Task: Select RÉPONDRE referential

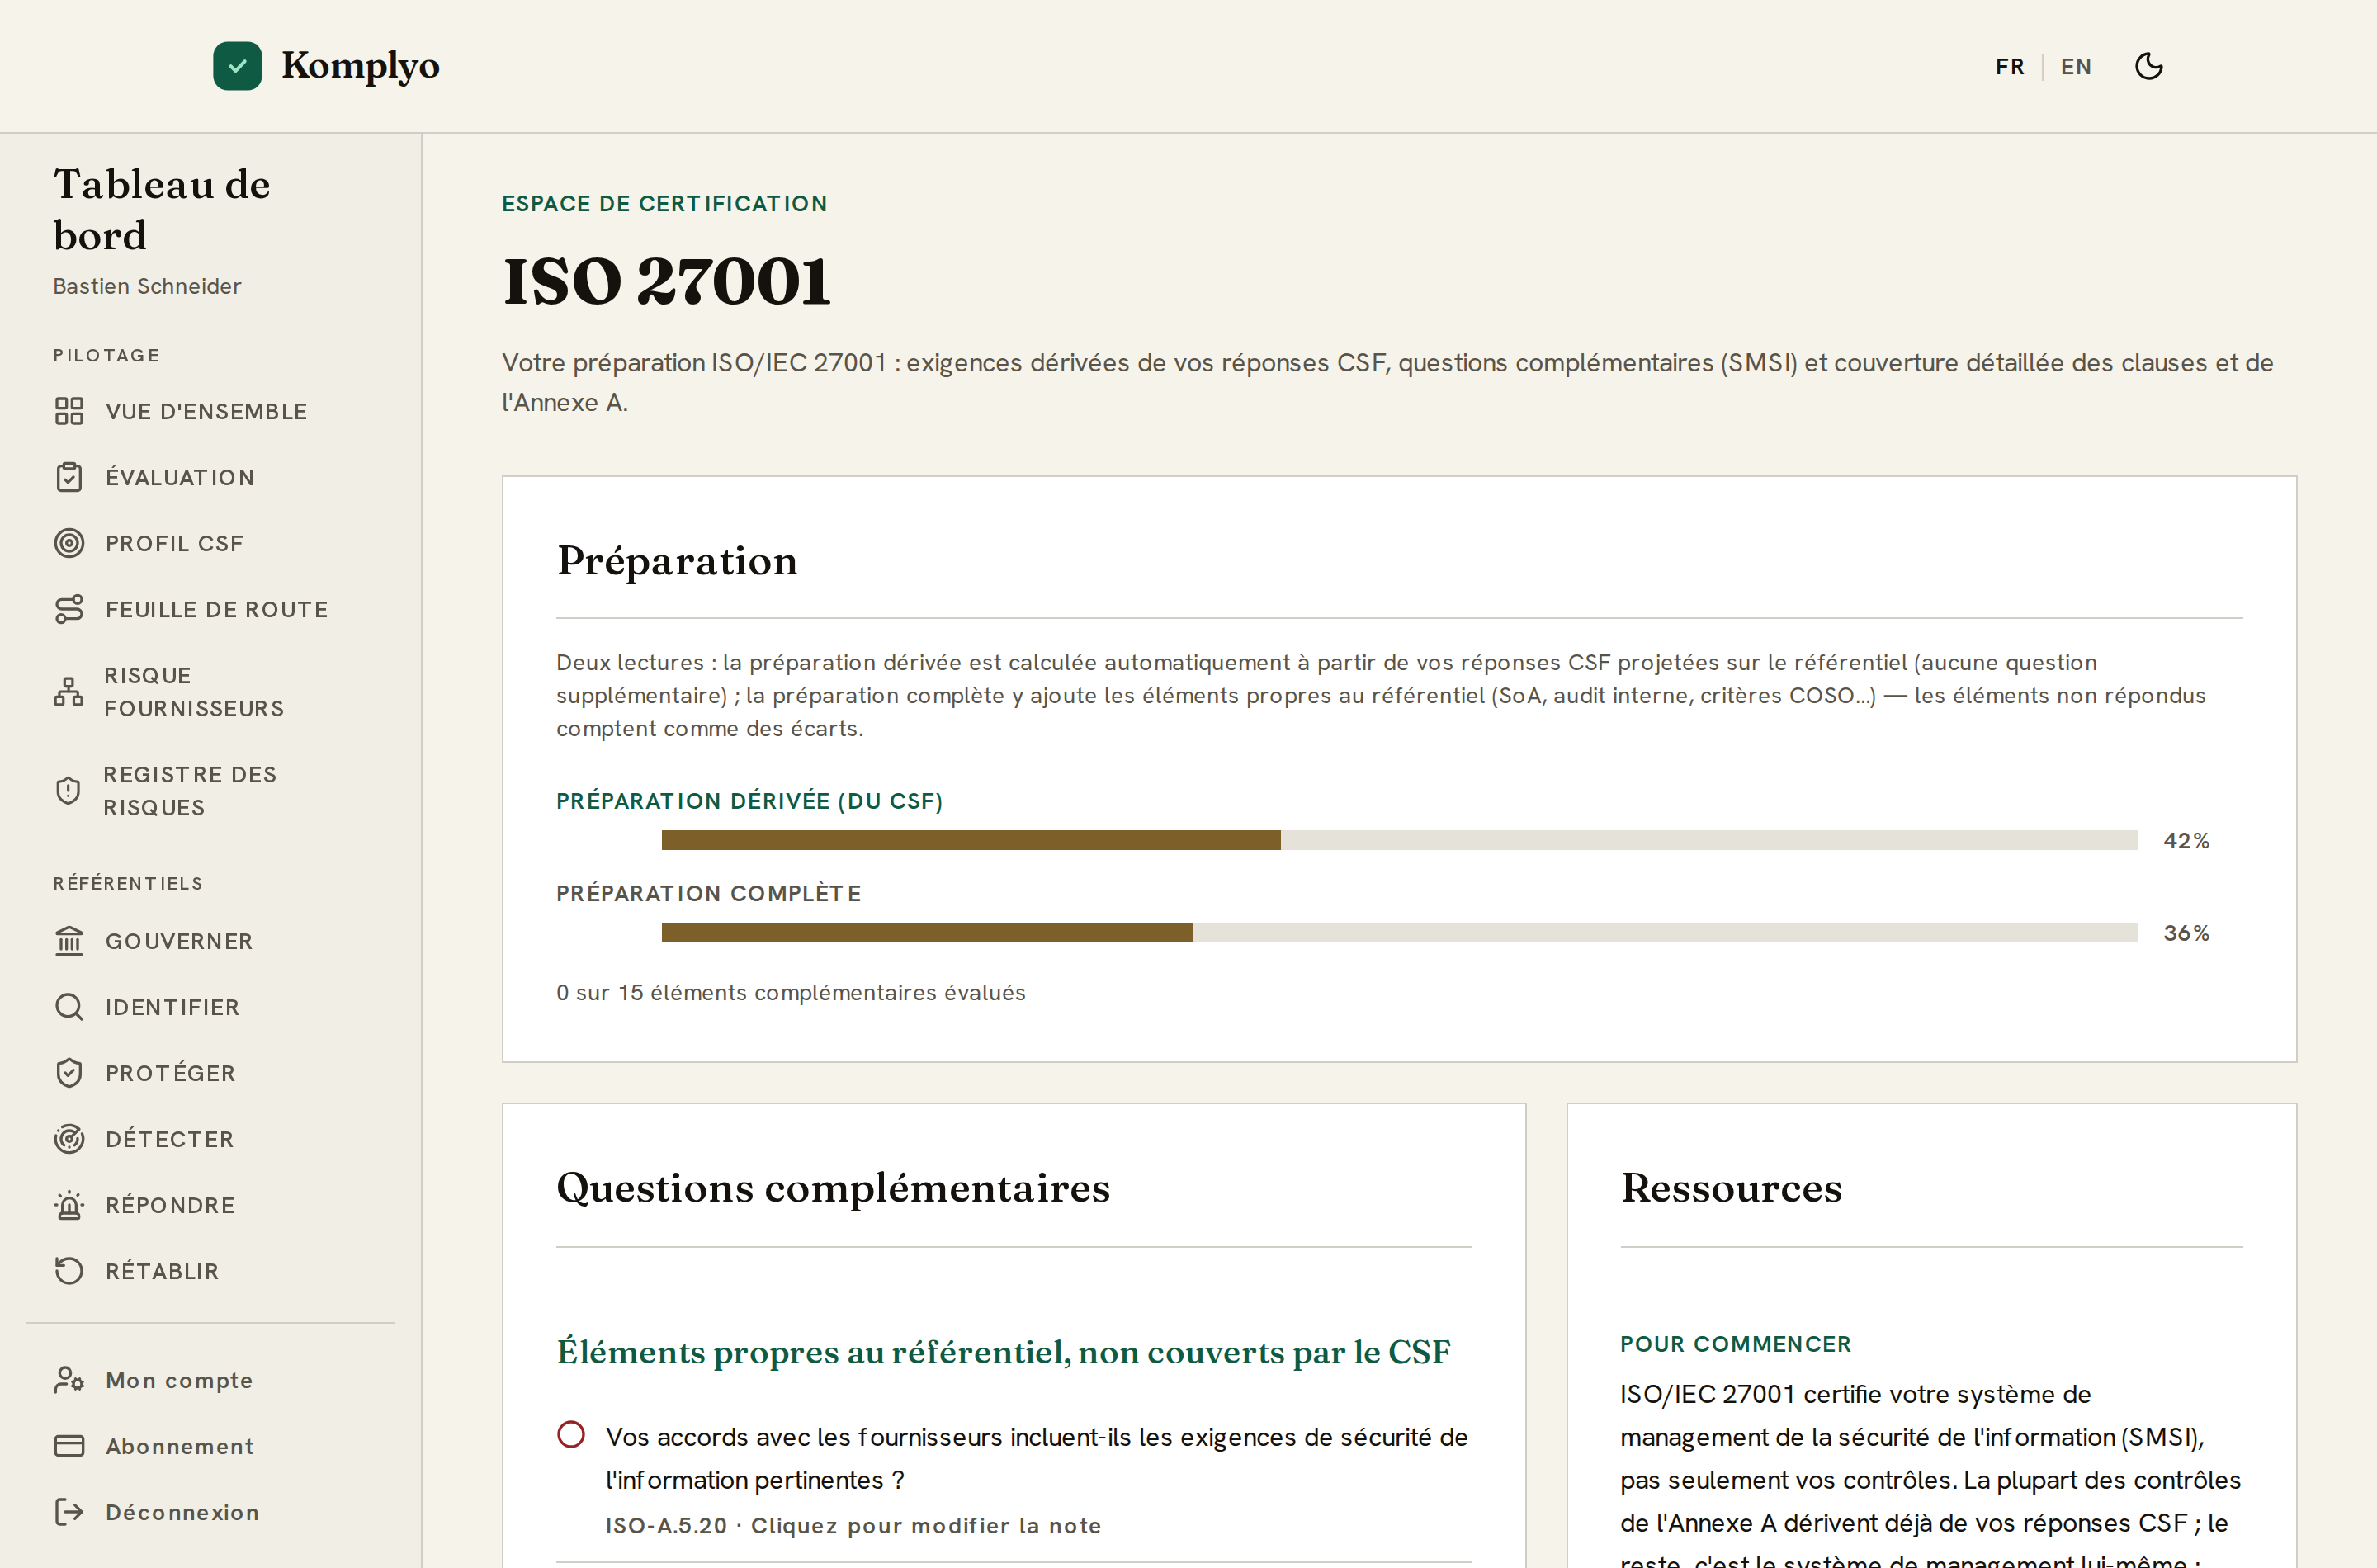Action: click(171, 1205)
